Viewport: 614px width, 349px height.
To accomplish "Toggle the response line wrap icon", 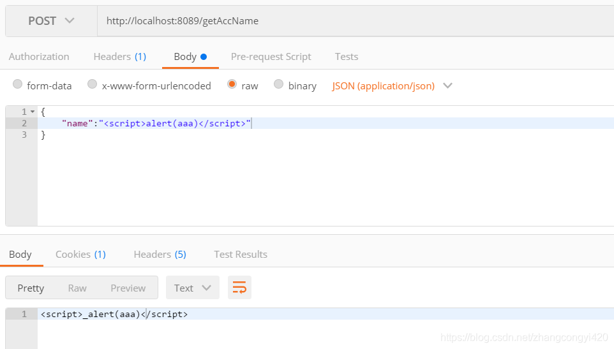I will (239, 288).
